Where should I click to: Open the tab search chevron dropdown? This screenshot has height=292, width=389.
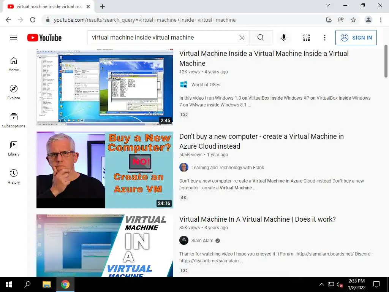(328, 5)
